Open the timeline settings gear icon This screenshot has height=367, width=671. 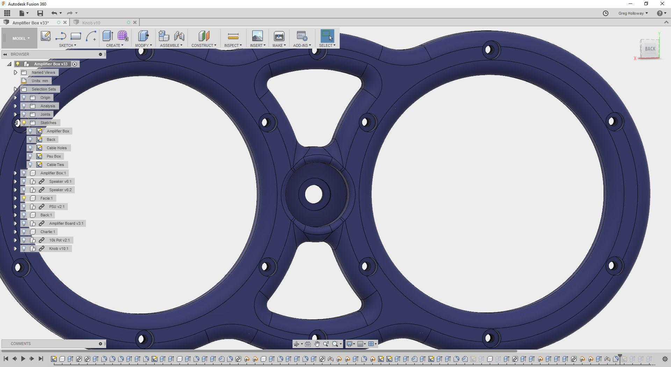pyautogui.click(x=665, y=359)
